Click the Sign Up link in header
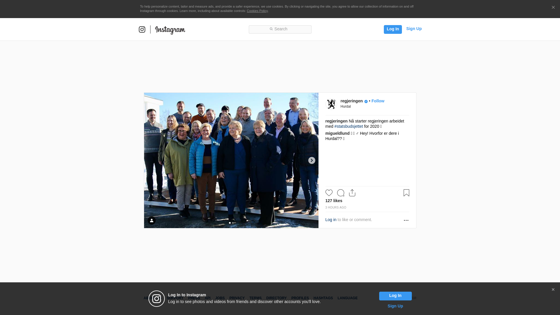The width and height of the screenshot is (560, 315). tap(414, 29)
